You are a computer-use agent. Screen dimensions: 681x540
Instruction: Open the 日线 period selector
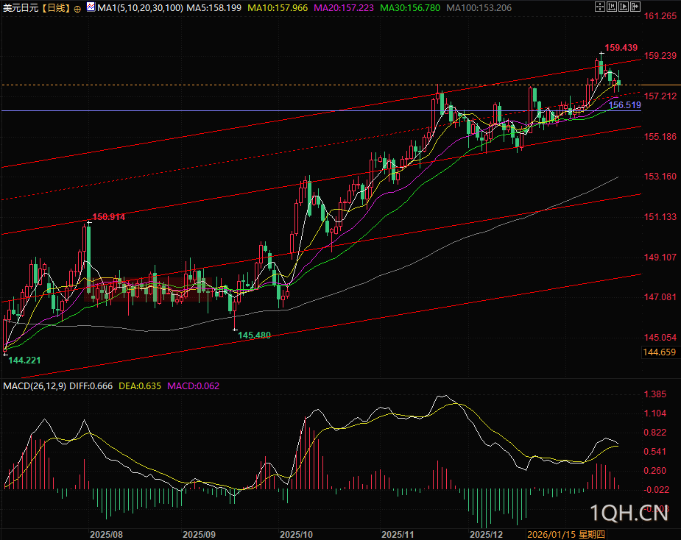[54, 8]
